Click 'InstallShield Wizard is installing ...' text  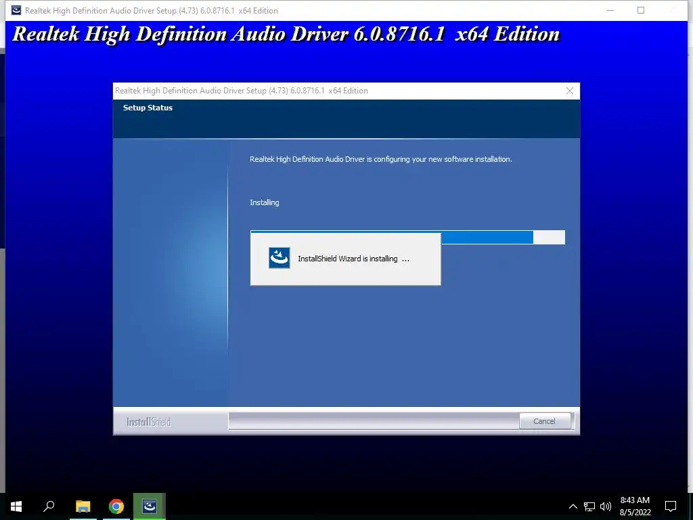coord(353,259)
